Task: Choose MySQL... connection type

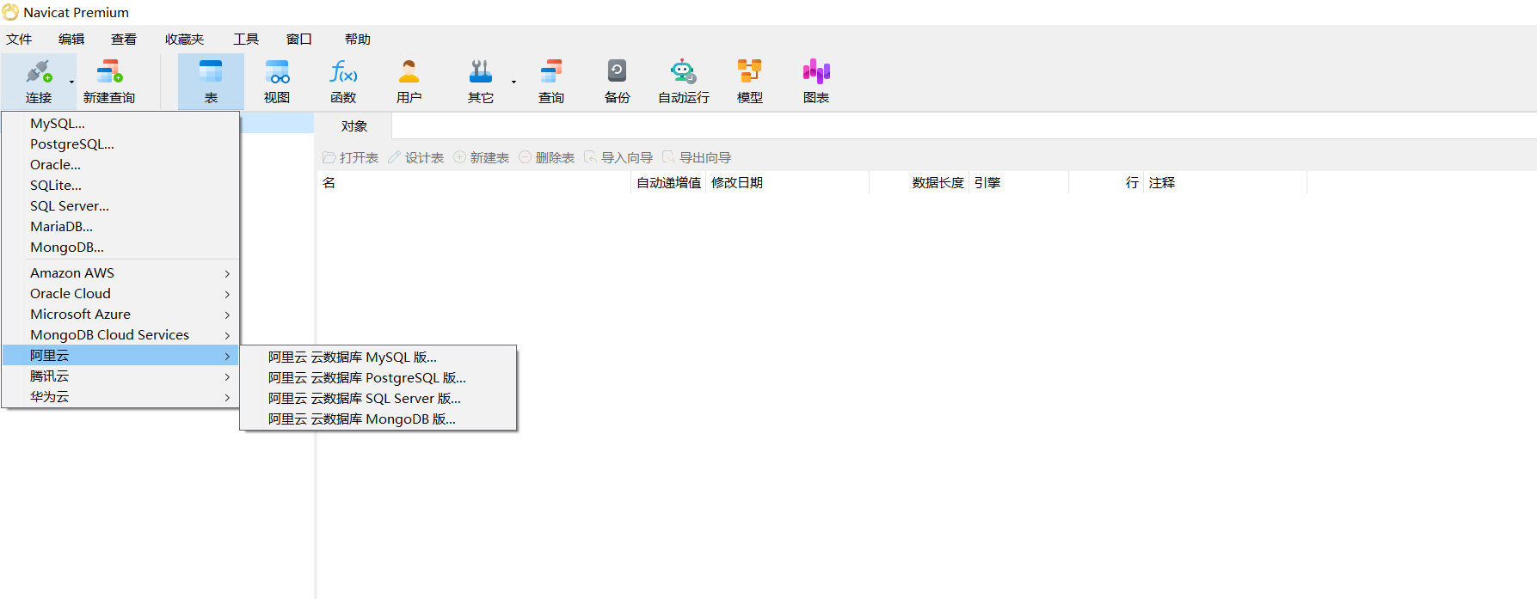Action: (x=121, y=124)
